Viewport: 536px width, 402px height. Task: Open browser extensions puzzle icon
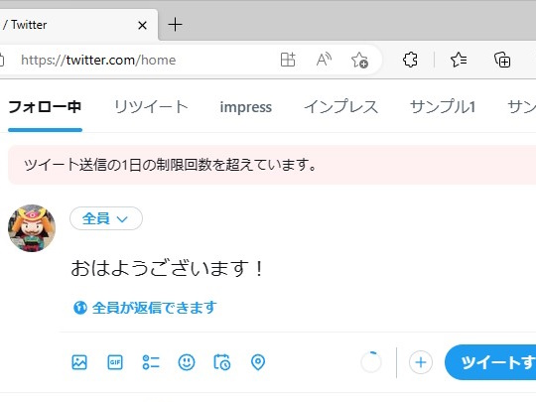410,60
